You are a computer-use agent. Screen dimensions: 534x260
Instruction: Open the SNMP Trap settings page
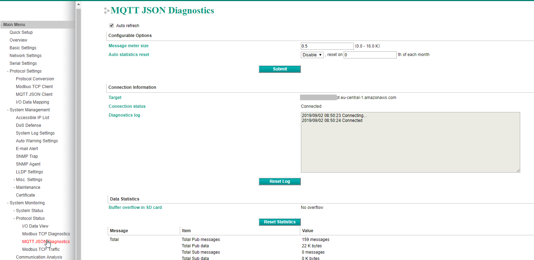pos(27,156)
